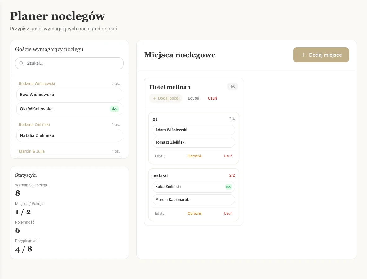Select the 4/6 capacity badge for Hotel melina 1
This screenshot has width=367, height=279.
232,86
